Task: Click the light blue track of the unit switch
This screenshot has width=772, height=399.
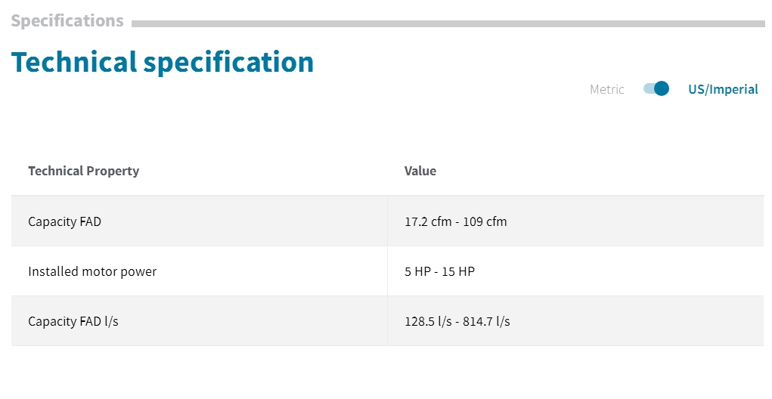Action: point(649,88)
